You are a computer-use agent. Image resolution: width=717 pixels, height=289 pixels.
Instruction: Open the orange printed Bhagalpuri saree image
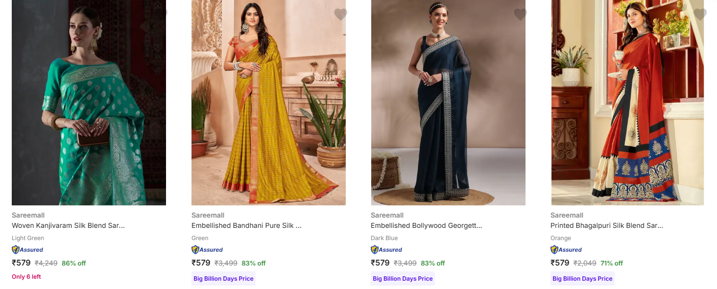point(627,103)
